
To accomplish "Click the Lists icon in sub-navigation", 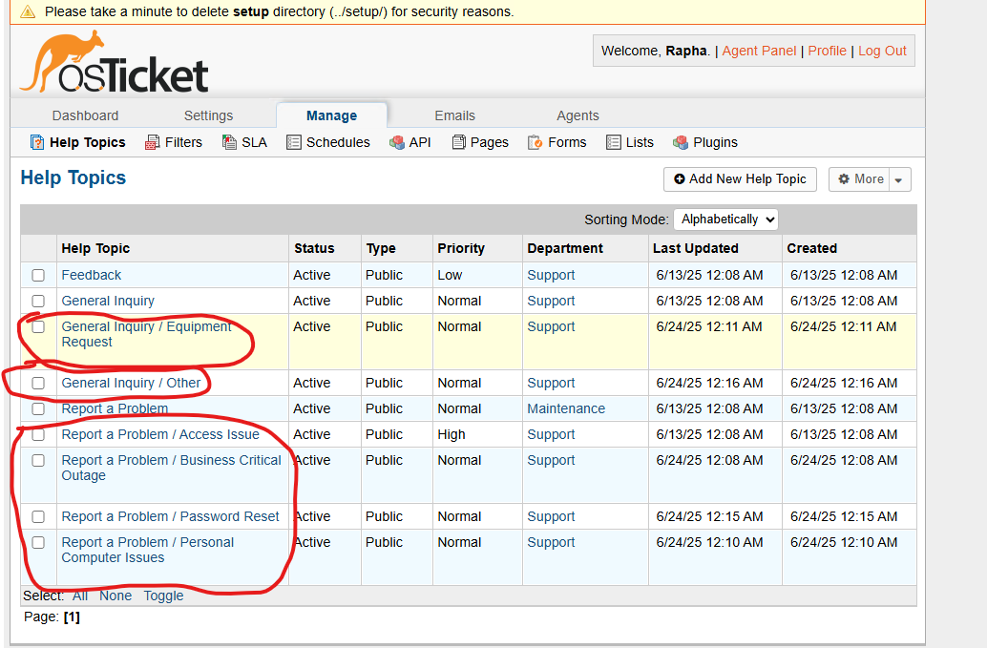I will pos(613,143).
